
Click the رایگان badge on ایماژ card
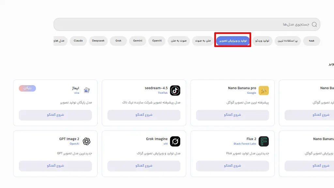[x=27, y=88]
